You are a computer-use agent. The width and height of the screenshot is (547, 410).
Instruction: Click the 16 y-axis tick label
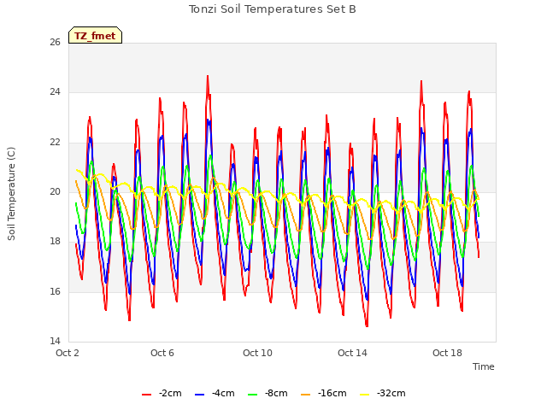[x=55, y=291]
